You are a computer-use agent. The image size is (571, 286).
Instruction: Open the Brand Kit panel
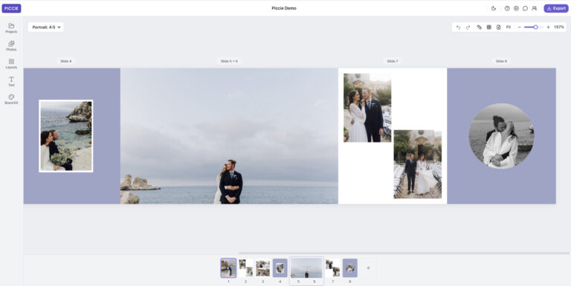[11, 100]
